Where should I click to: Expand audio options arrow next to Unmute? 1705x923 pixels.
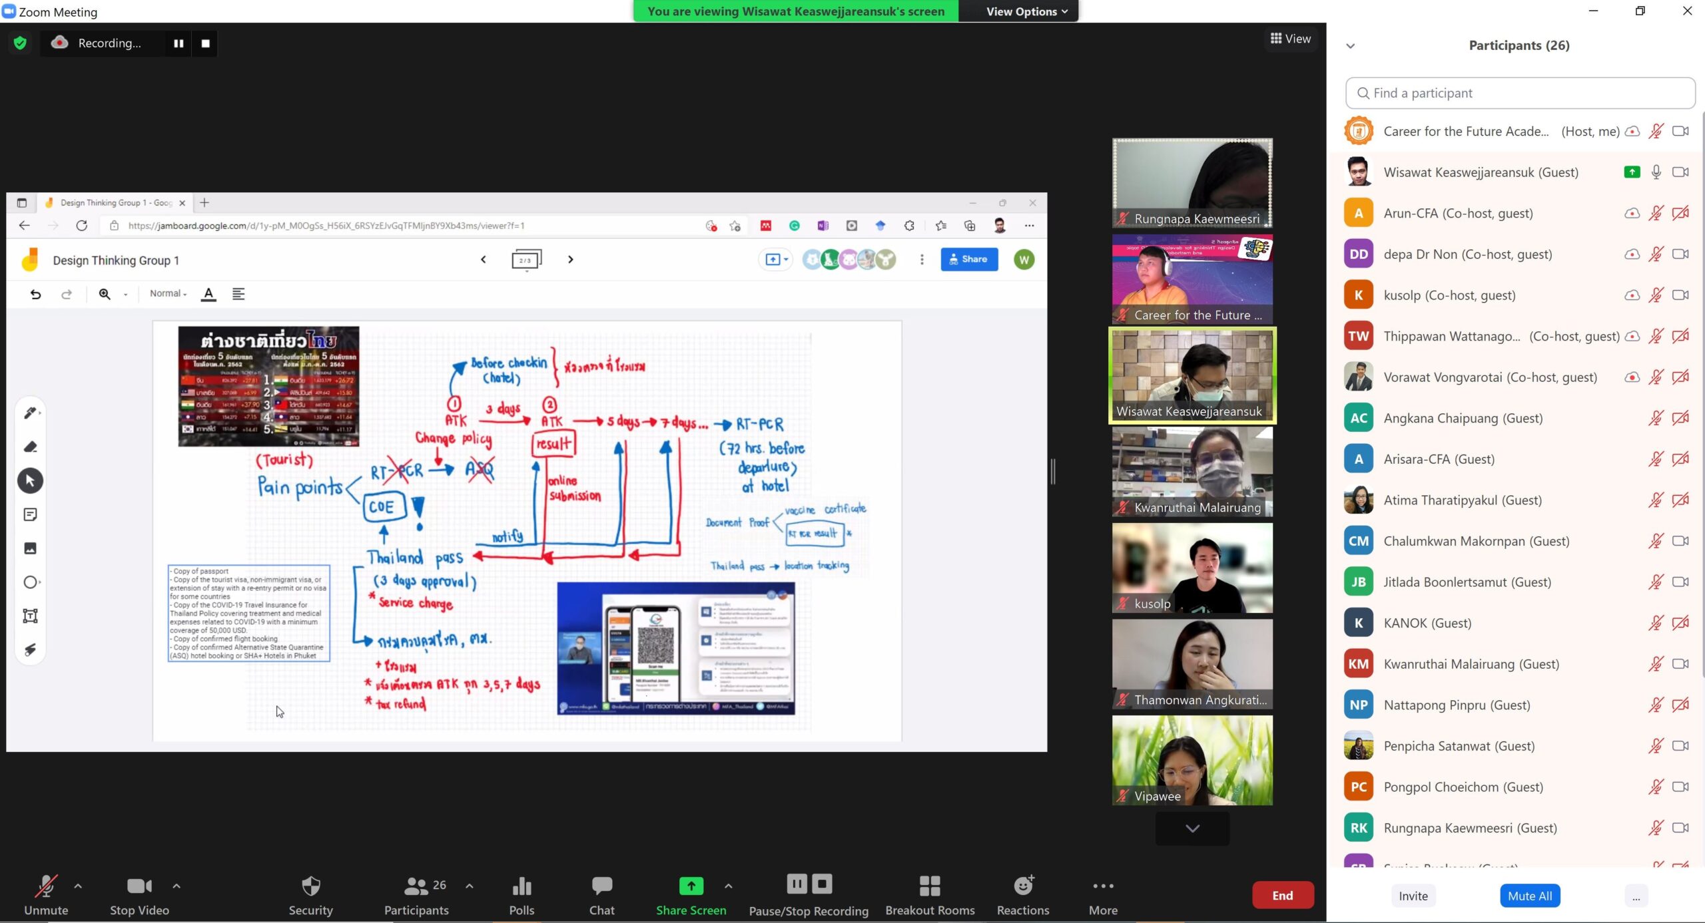(x=78, y=886)
